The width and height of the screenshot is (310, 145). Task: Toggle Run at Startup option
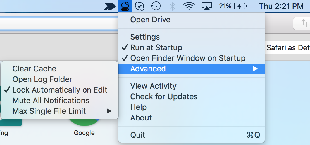coord(156,47)
